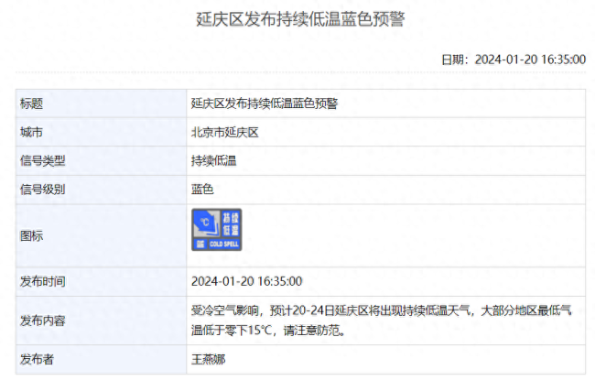Select the signal type value 持续低温
The height and width of the screenshot is (391, 595).
214,161
